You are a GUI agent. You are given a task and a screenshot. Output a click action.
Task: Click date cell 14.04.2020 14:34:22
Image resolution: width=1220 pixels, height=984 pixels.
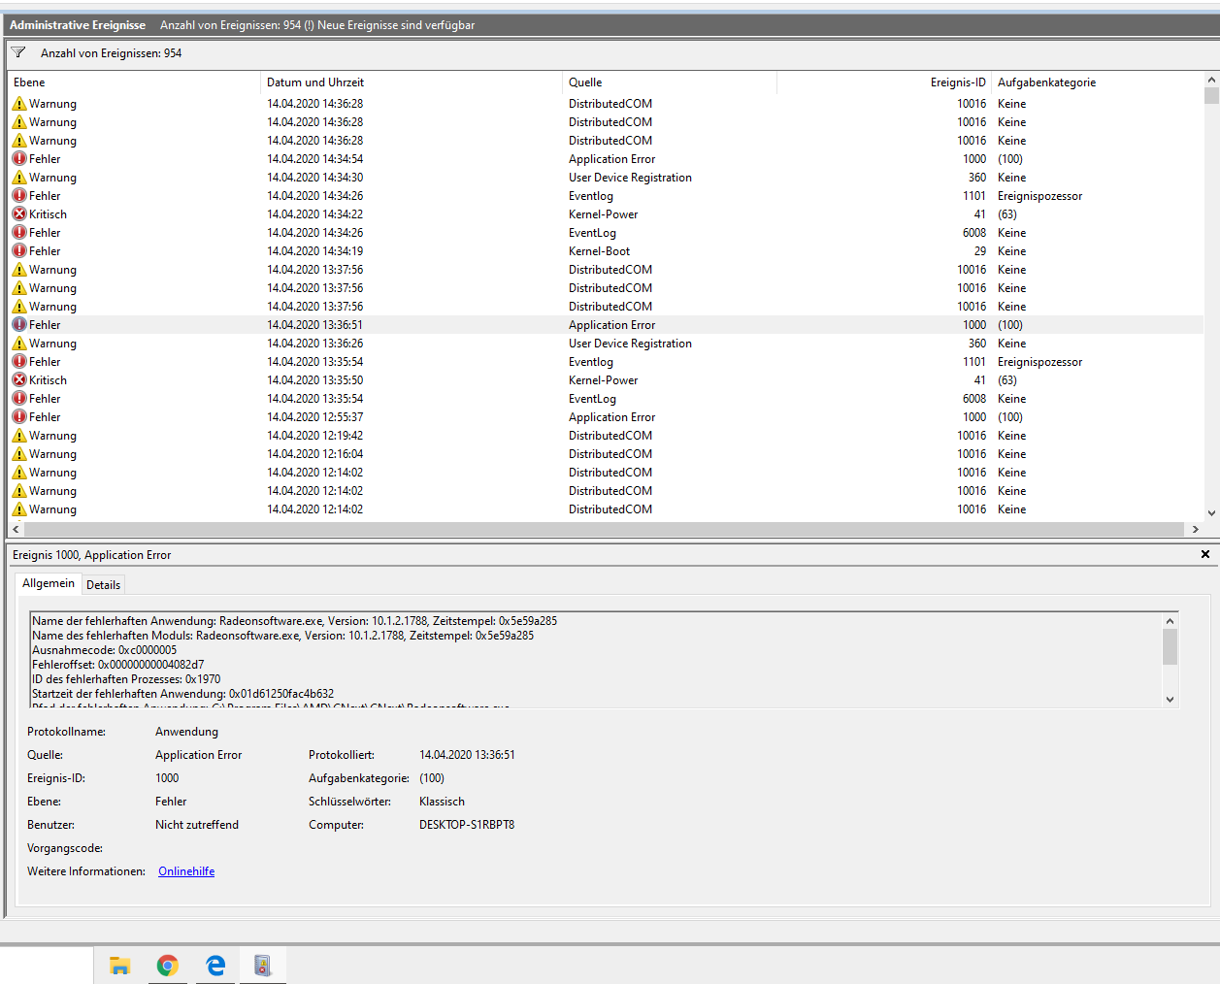315,214
